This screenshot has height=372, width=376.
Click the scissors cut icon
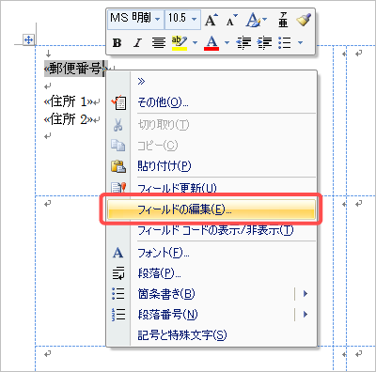coord(118,125)
